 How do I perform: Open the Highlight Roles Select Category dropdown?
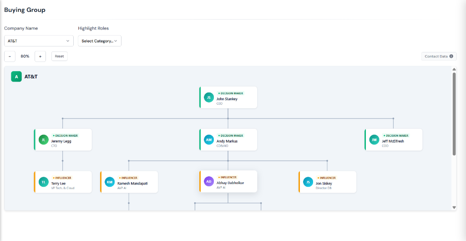pos(100,41)
